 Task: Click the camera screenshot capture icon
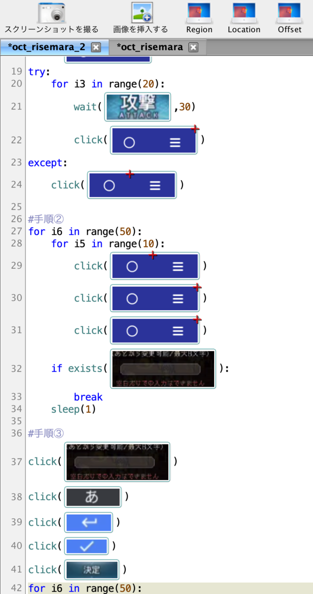point(51,12)
